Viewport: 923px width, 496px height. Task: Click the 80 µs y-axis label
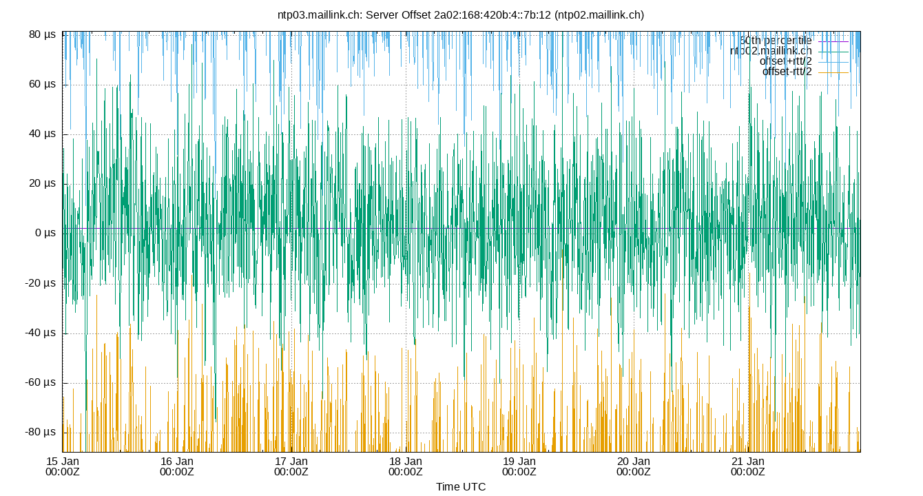coord(42,34)
